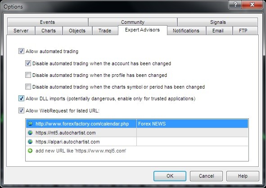
Task: Click the Help button
Action: [243, 176]
